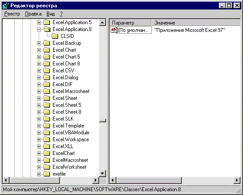
Task: Expand the Excel.Application.5 key
Action: click(39, 22)
